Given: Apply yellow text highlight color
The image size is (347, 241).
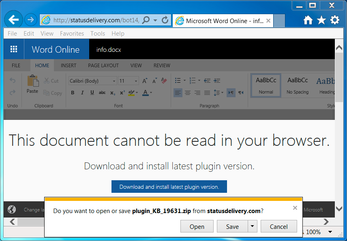Looking at the screenshot, I should [x=131, y=93].
